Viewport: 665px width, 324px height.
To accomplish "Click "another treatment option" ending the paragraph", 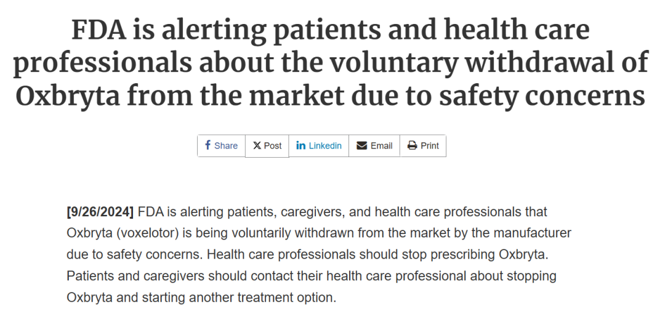I will tap(261, 298).
